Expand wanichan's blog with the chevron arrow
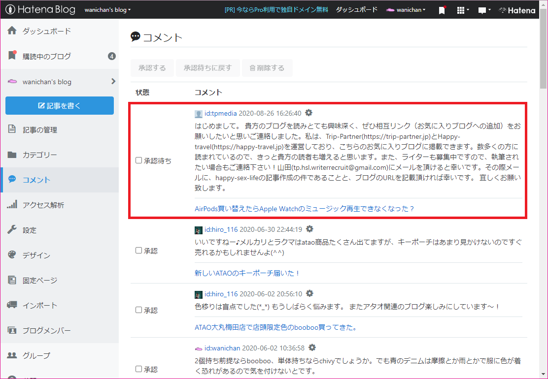This screenshot has width=548, height=379. [113, 82]
